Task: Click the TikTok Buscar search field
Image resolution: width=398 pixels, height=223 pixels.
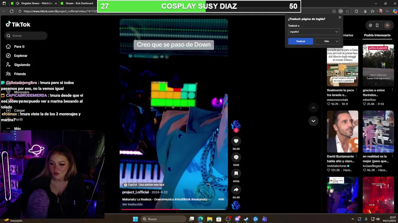Action: (26, 36)
